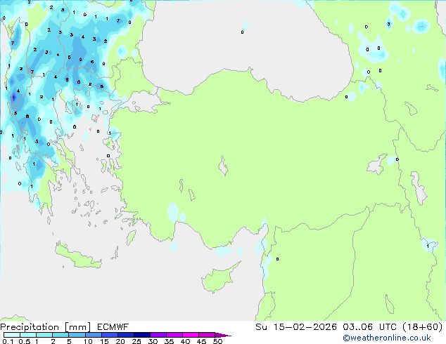
Task: Select the 45–50 mm legend swatch
Action: click(x=207, y=335)
